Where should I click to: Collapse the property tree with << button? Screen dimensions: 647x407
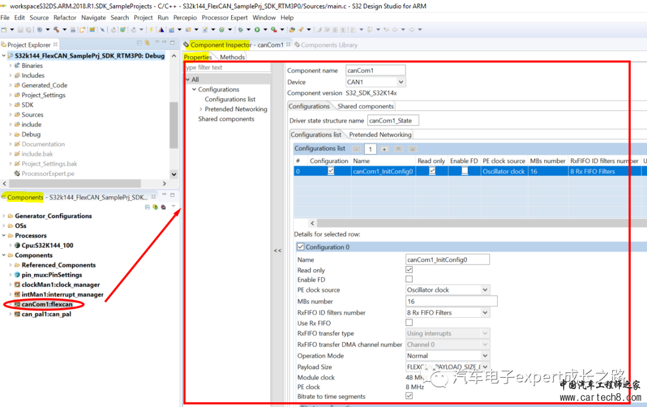pyautogui.click(x=278, y=251)
